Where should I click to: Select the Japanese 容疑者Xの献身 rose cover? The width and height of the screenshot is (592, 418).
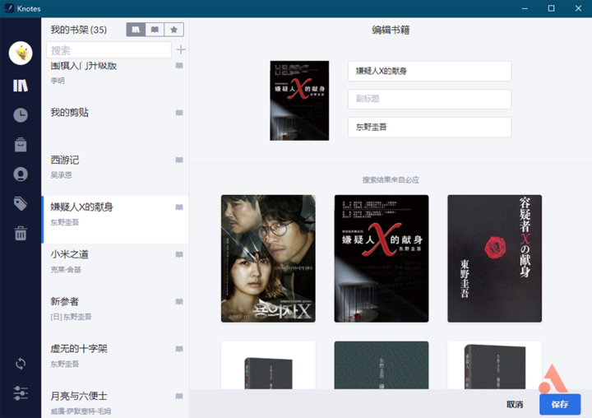tap(495, 258)
